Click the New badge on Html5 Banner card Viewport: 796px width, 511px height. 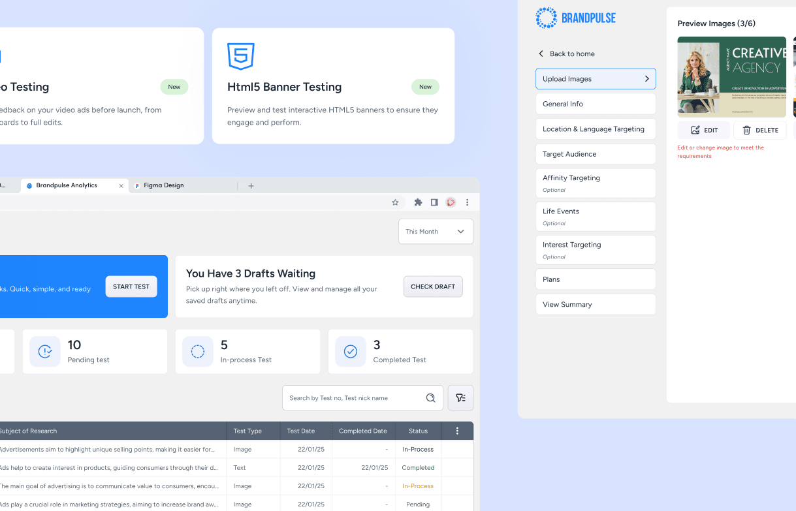point(425,87)
